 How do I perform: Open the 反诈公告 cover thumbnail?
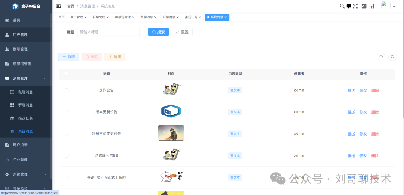[x=171, y=89]
